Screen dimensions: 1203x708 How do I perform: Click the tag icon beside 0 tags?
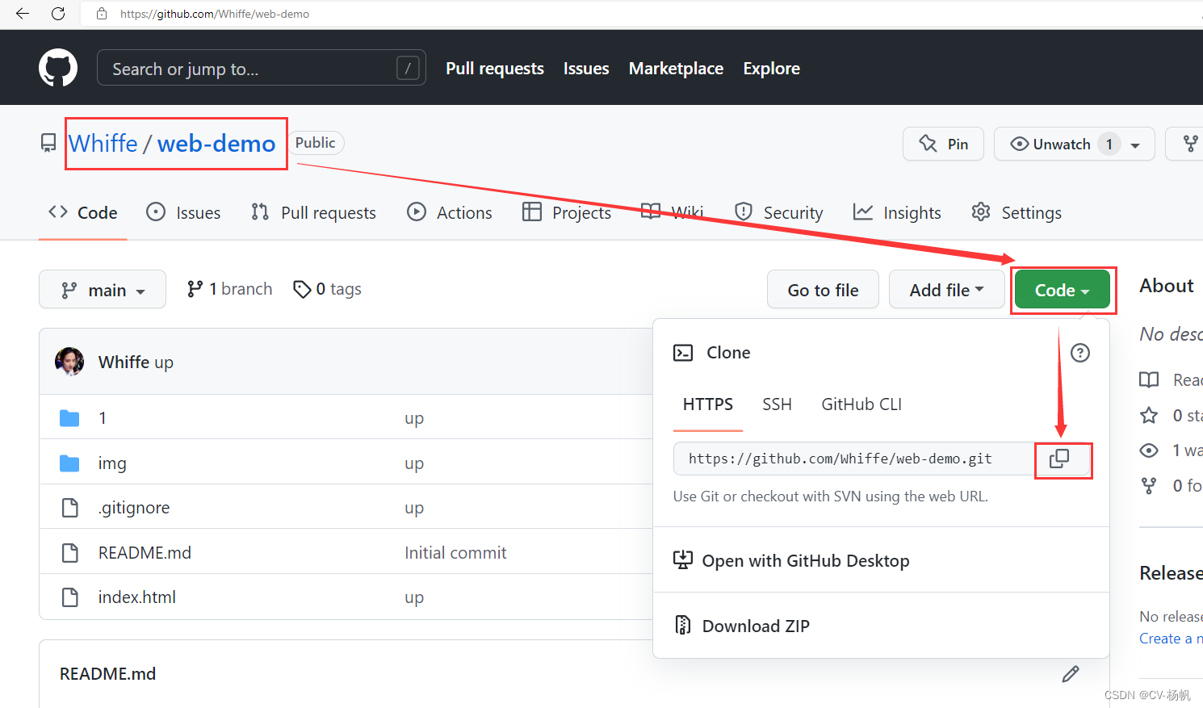point(302,289)
